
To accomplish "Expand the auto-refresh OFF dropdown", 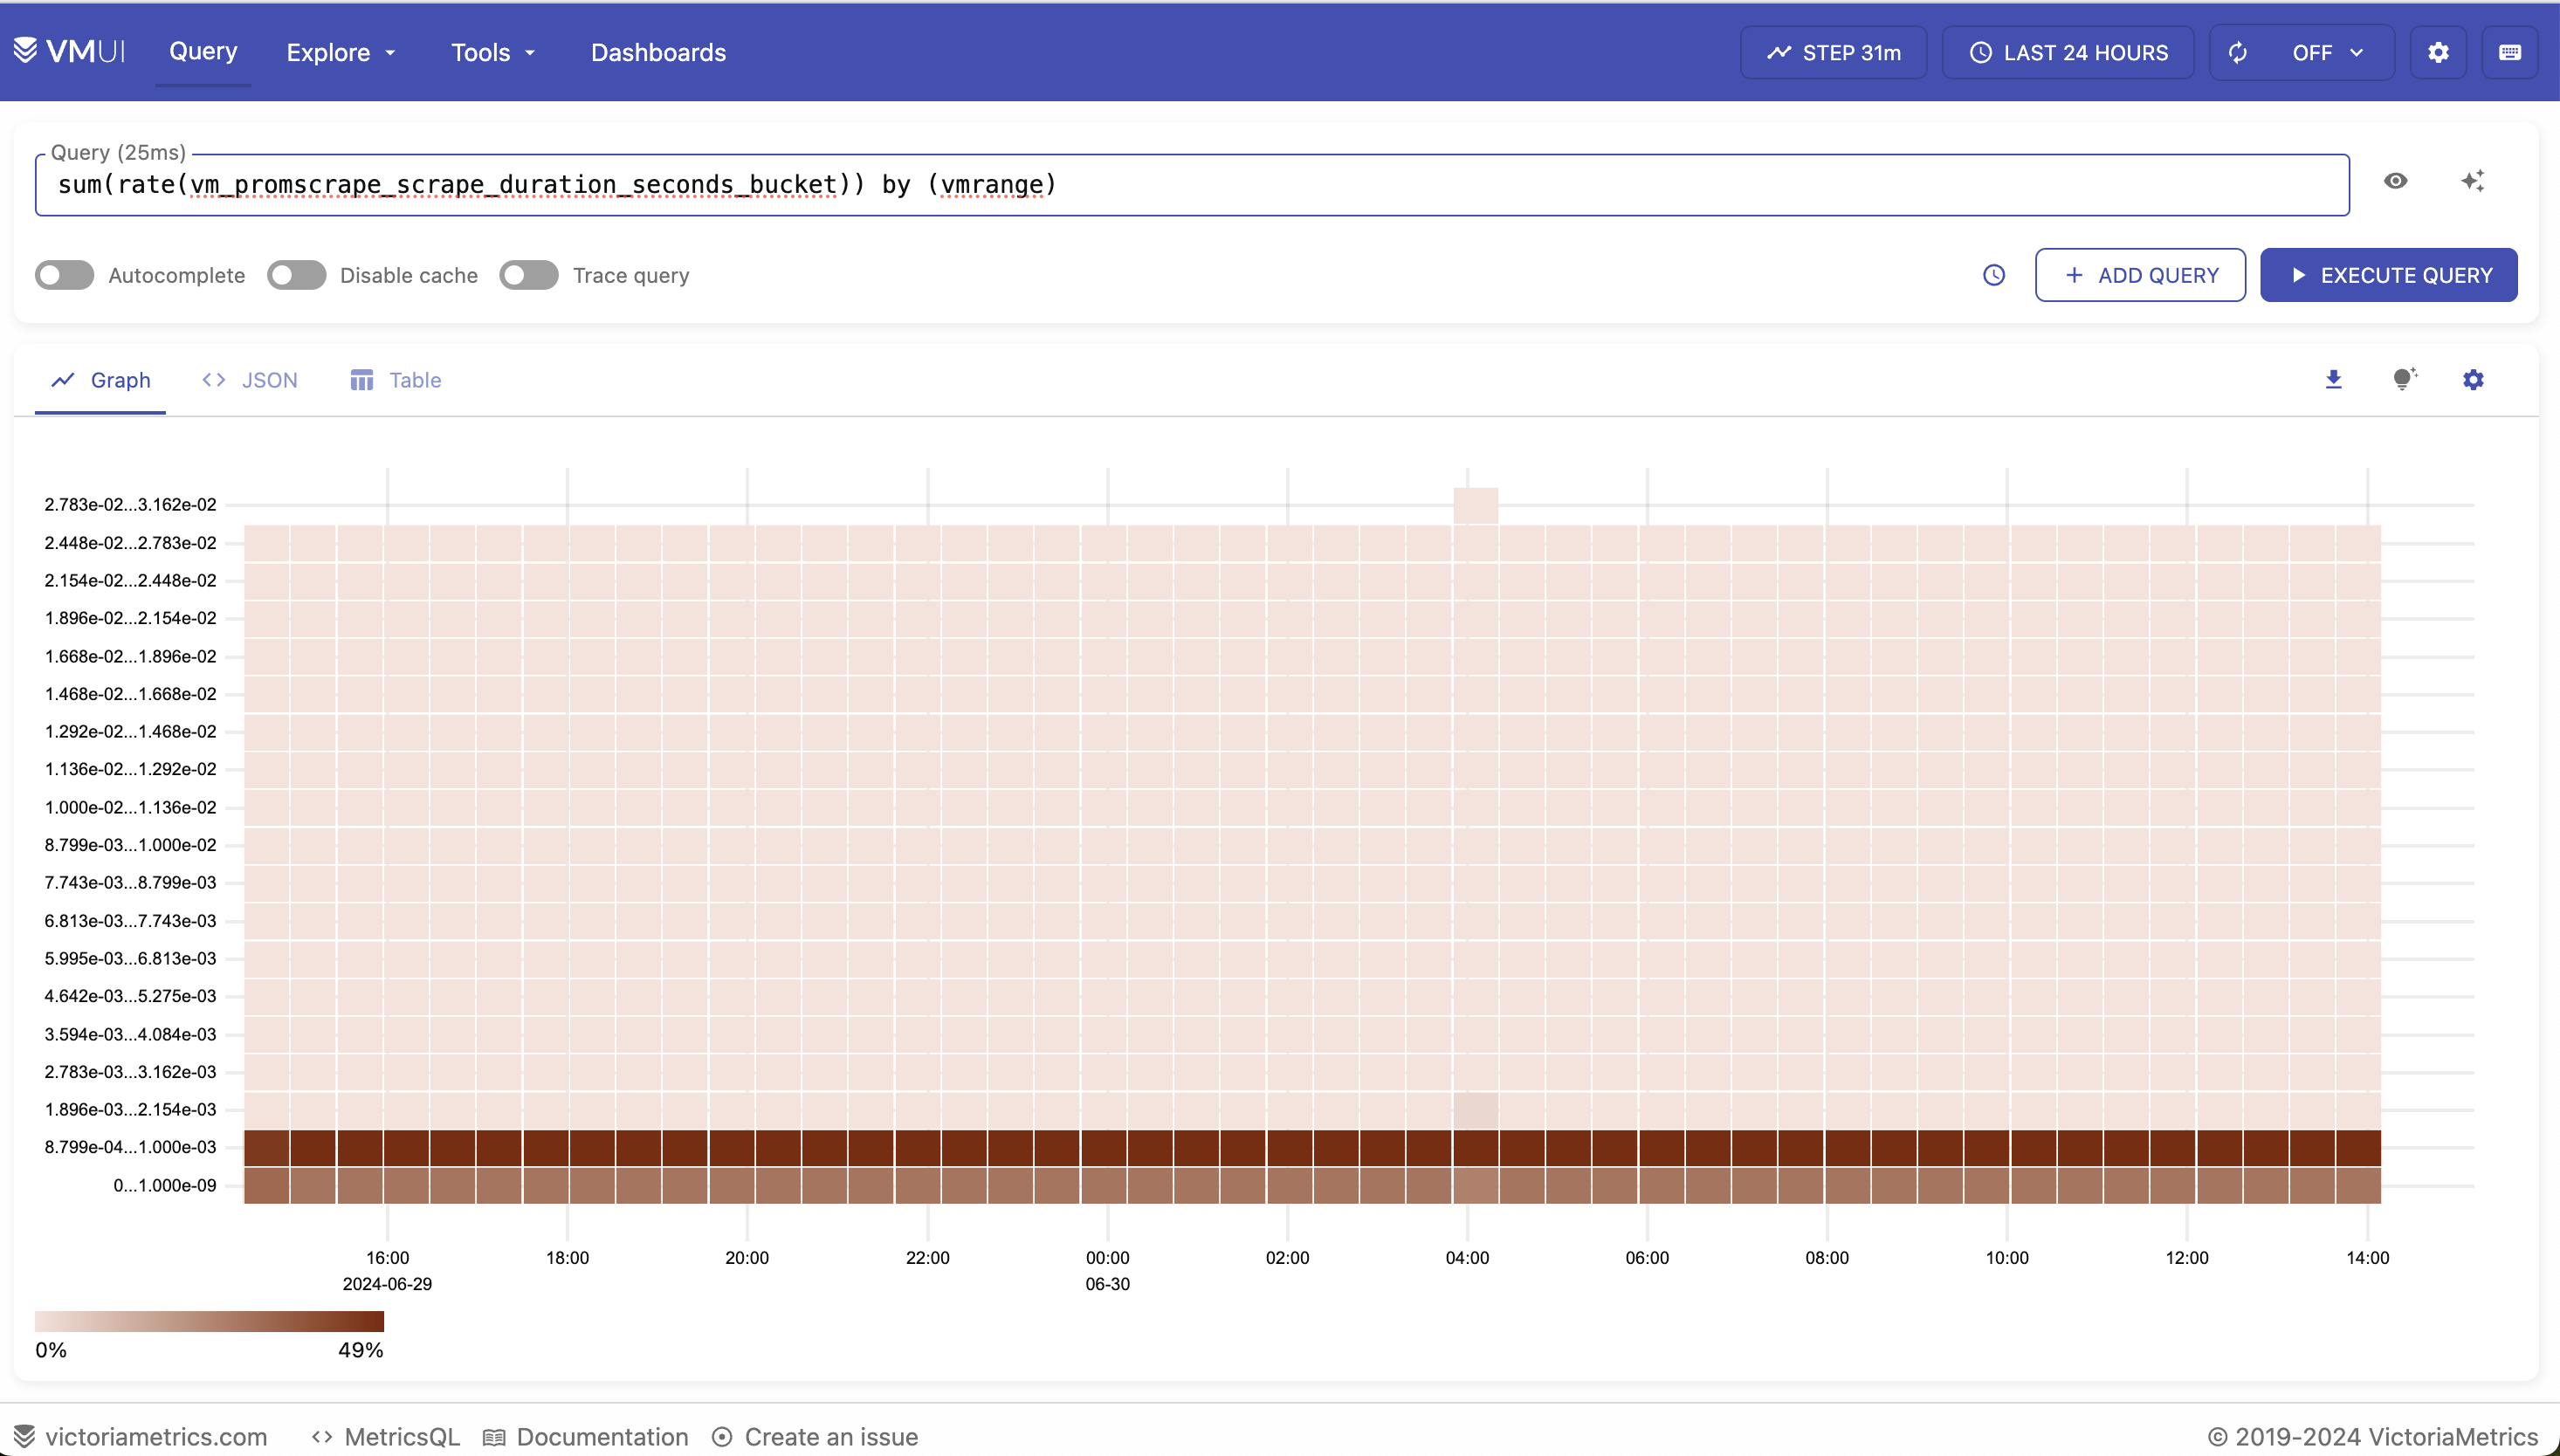I will pos(2328,52).
